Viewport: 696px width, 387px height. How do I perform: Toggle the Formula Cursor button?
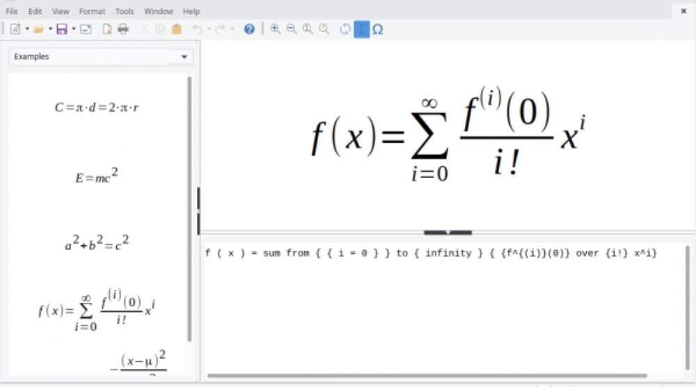[x=362, y=29]
